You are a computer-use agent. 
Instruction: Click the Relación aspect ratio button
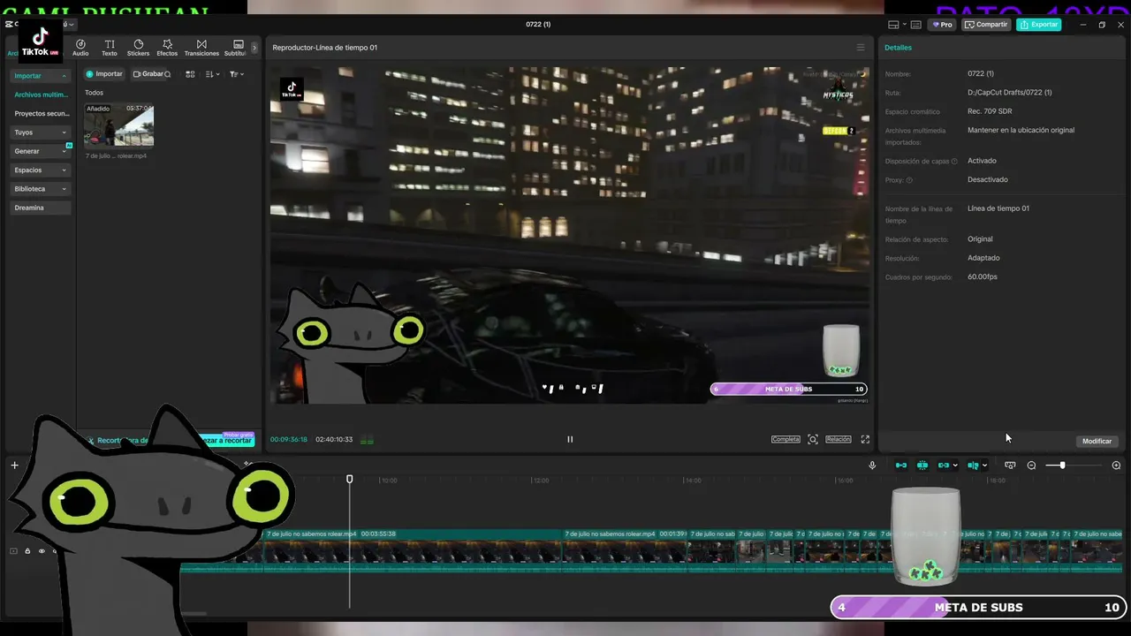(839, 439)
